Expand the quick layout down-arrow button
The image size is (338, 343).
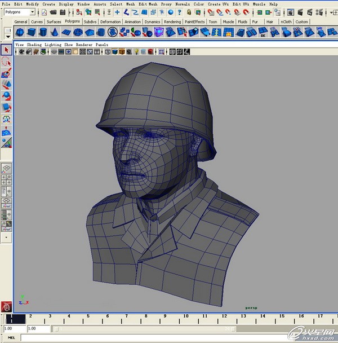[6, 237]
